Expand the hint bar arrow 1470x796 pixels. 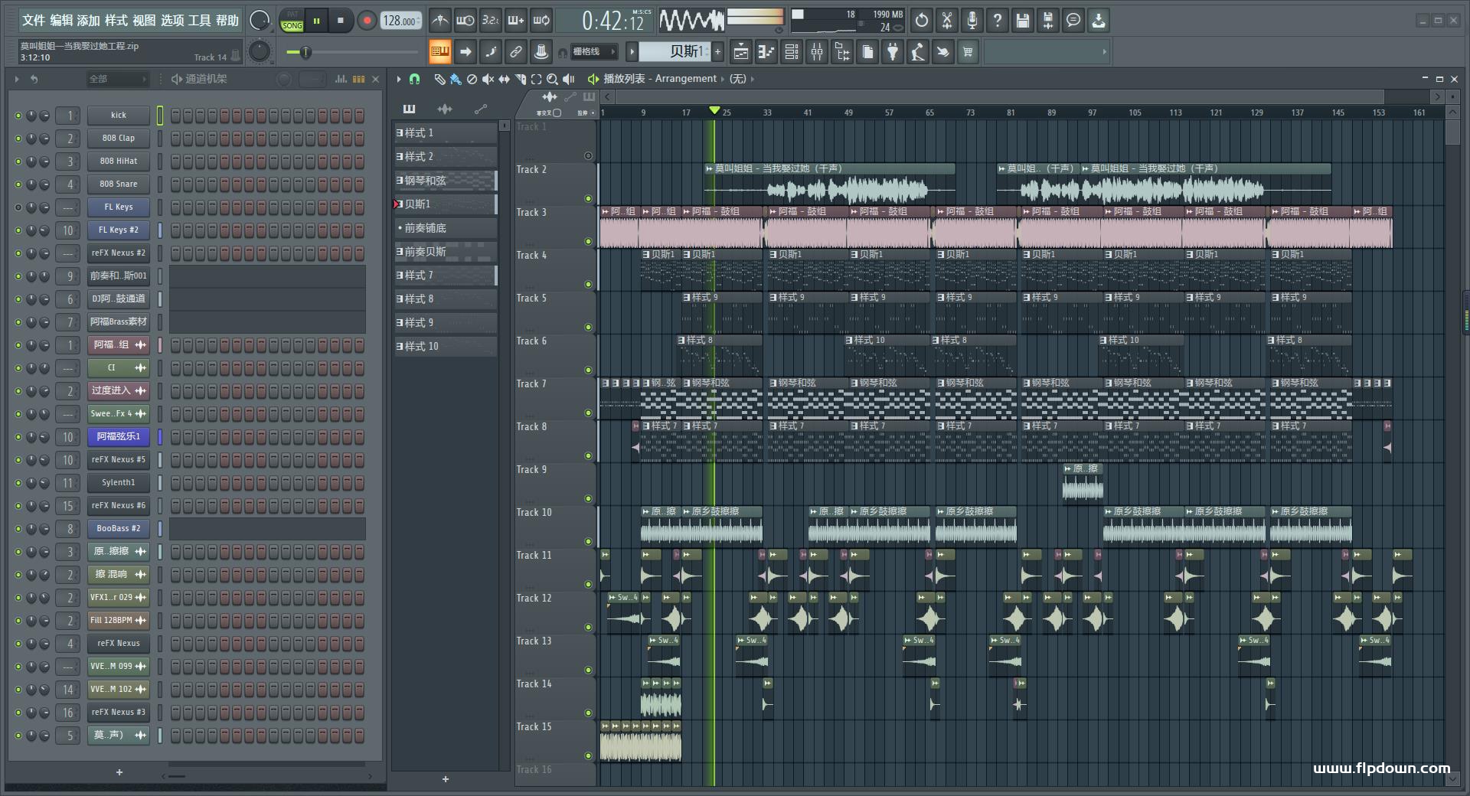pyautogui.click(x=1104, y=52)
